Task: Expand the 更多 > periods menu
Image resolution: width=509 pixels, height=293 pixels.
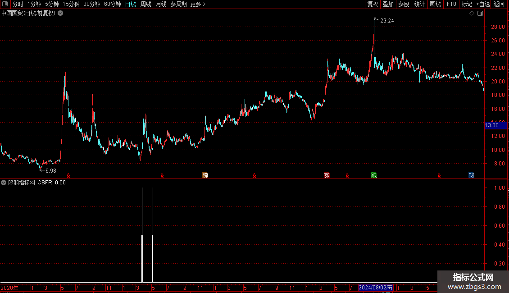Action: (198, 4)
